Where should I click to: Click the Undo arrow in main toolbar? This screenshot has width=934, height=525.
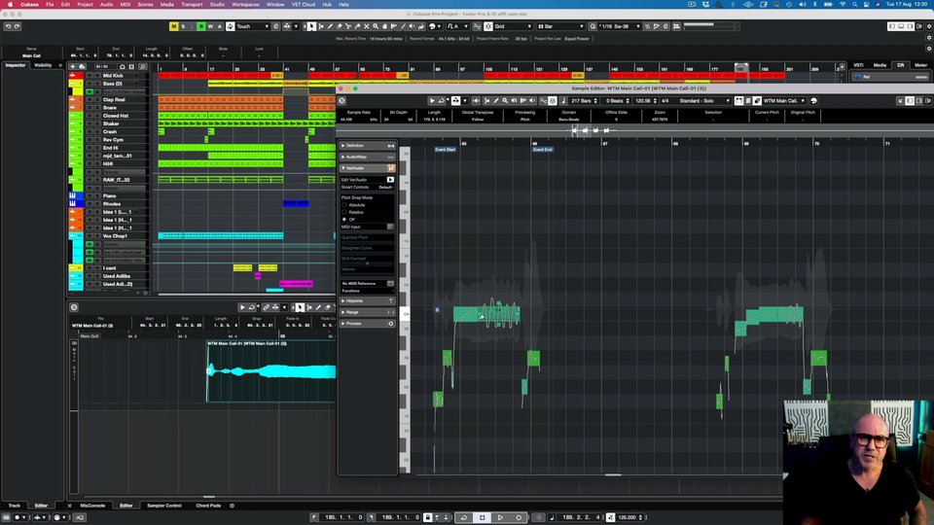pos(8,26)
